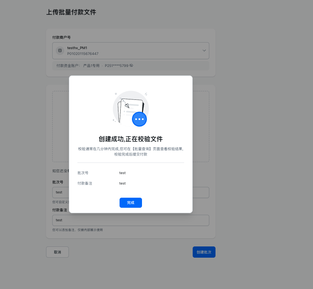Focus the 付款备注 input field
This screenshot has height=289, width=313.
coord(130,220)
